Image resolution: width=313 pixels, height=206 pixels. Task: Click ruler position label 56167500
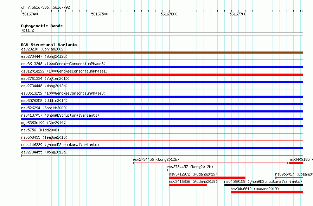coord(100,14)
